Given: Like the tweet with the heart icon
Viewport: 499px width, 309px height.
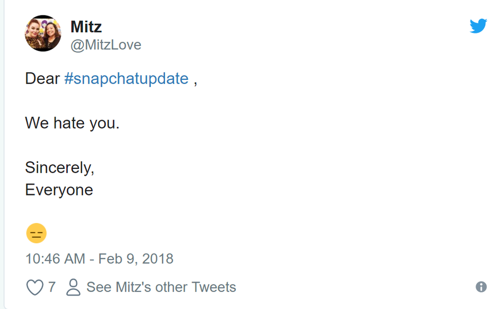Looking at the screenshot, I should (x=35, y=287).
